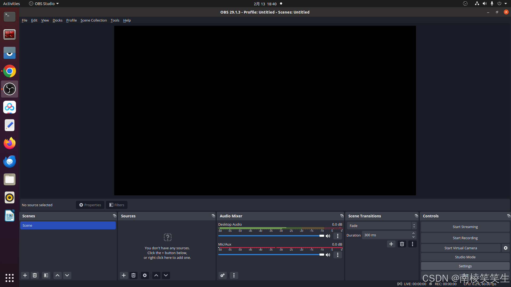Screen dimensions: 511x287
Task: Increase transition Duration with up stepper
Action: coord(413,233)
